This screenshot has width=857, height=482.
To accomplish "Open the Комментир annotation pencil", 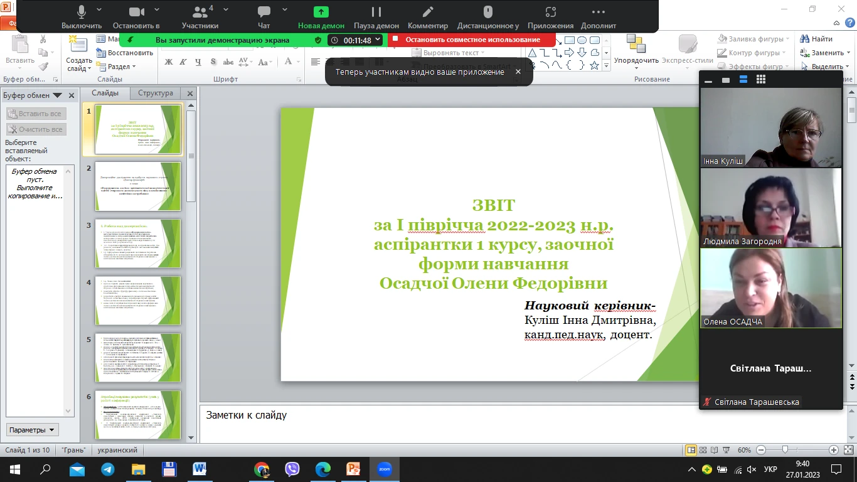I will pyautogui.click(x=428, y=18).
